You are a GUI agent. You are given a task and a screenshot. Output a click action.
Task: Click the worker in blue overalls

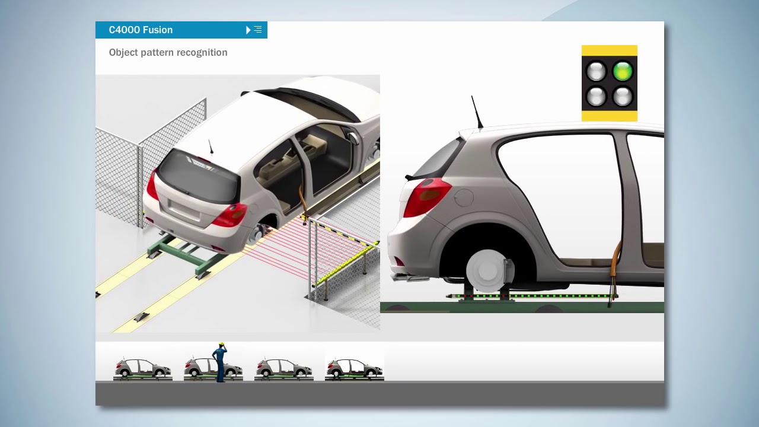[220, 362]
